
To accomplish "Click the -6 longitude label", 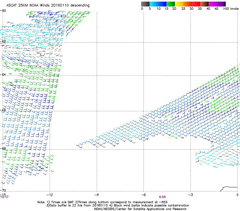I will click(x=143, y=195).
